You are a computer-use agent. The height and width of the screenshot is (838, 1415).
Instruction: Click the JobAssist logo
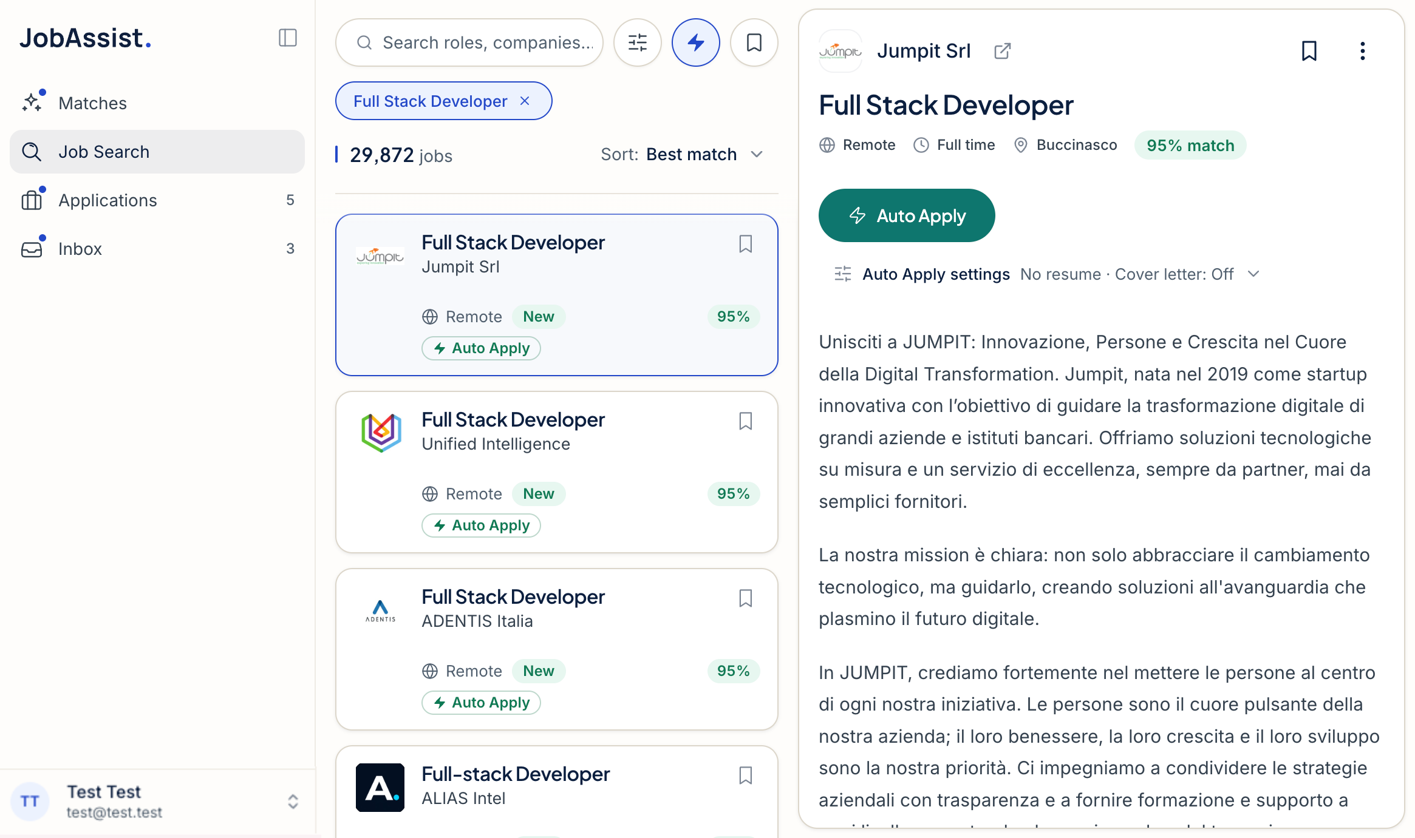(85, 38)
